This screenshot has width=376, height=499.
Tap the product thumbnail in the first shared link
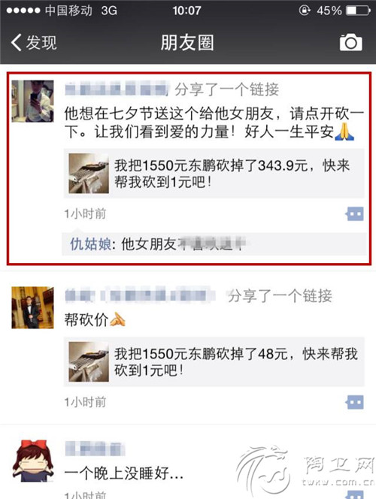[x=89, y=174]
